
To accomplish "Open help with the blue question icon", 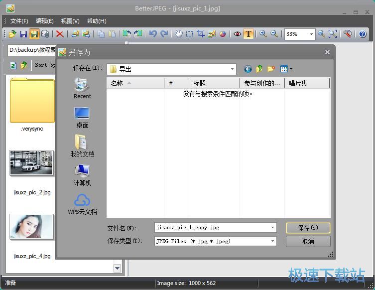I will click(363, 34).
